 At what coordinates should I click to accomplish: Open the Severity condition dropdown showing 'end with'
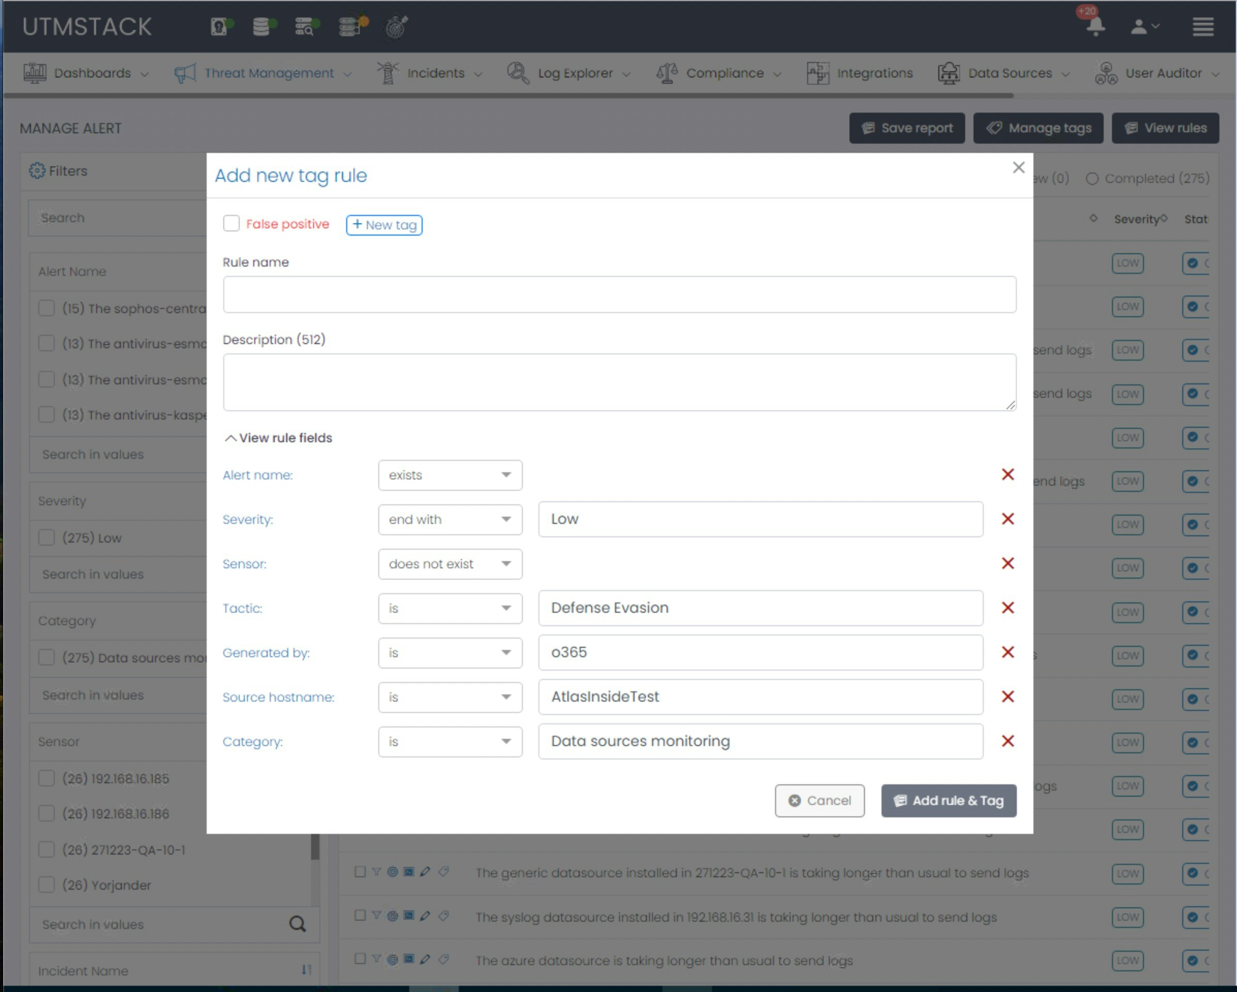[450, 519]
